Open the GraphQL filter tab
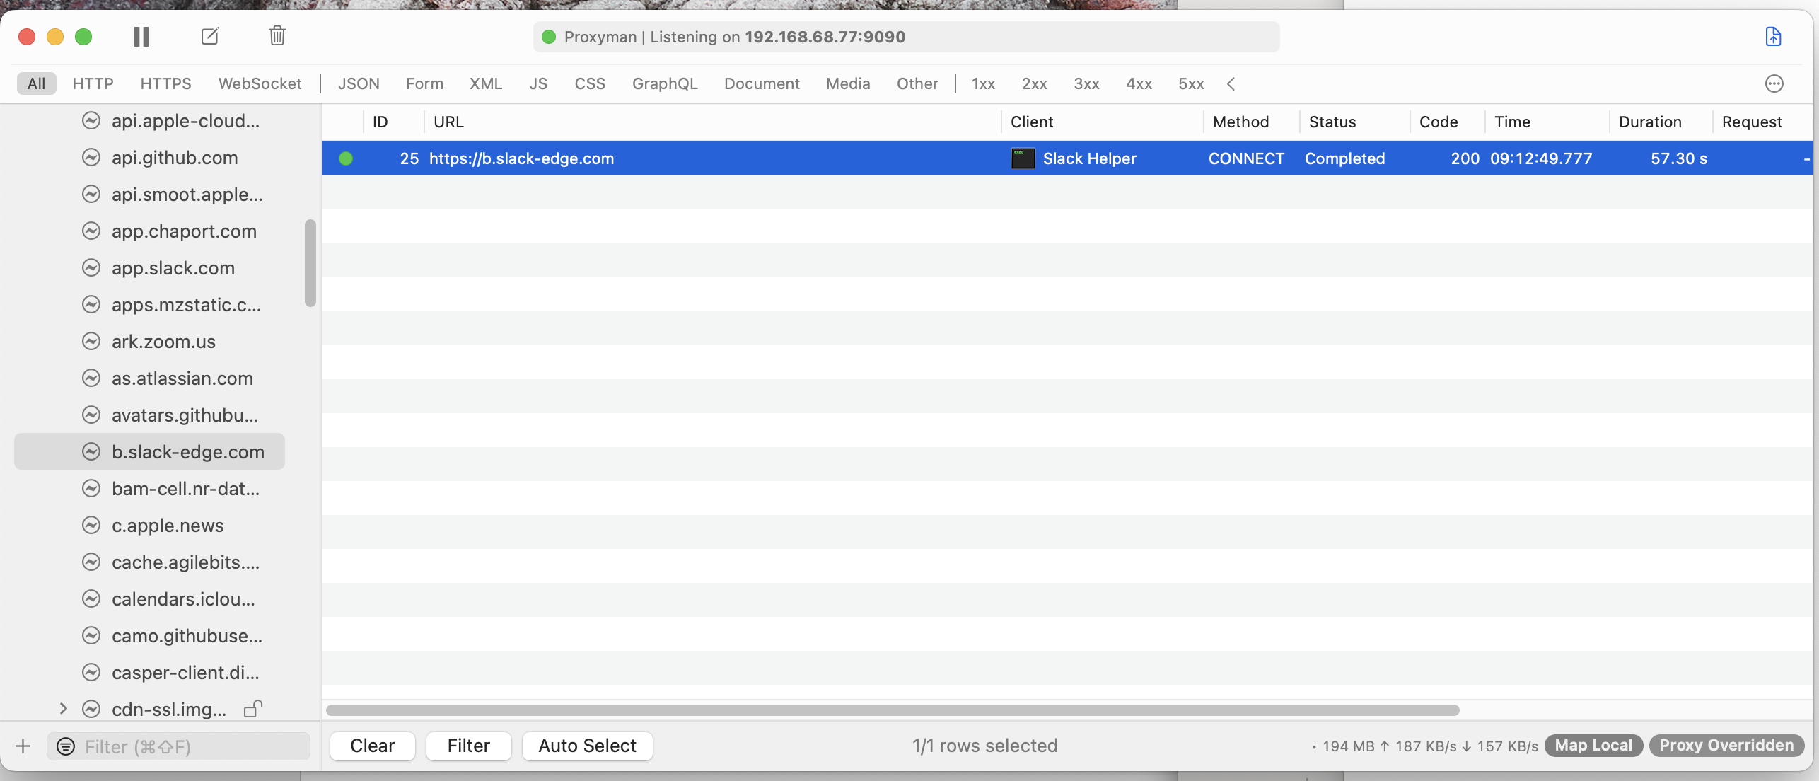The width and height of the screenshot is (1819, 781). pyautogui.click(x=664, y=83)
